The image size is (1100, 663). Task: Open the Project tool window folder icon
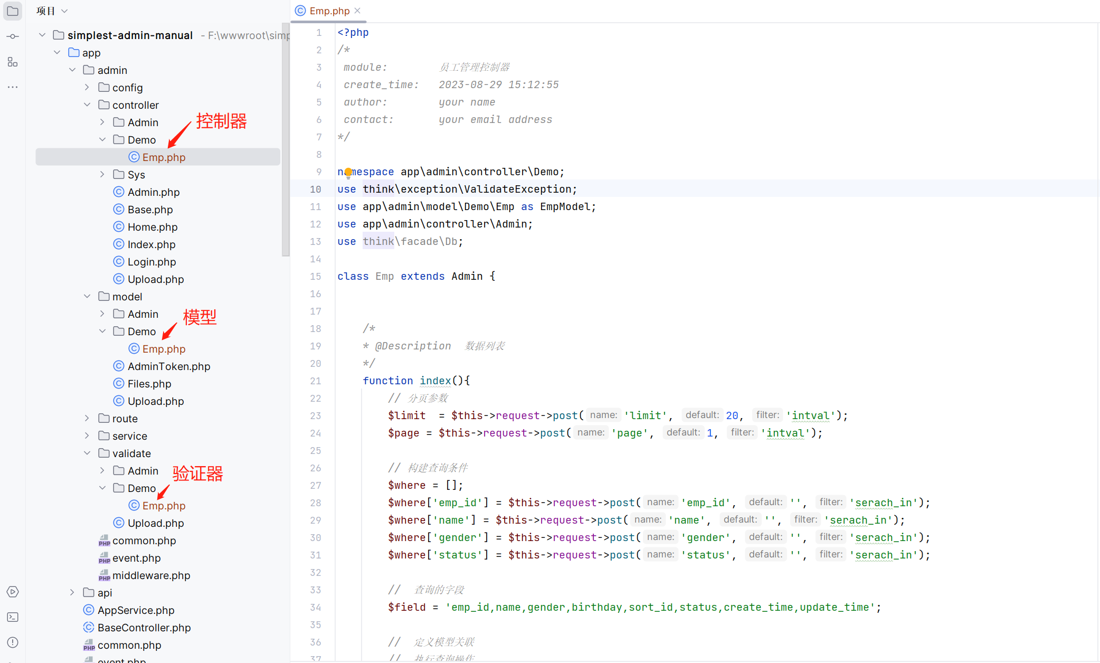13,11
